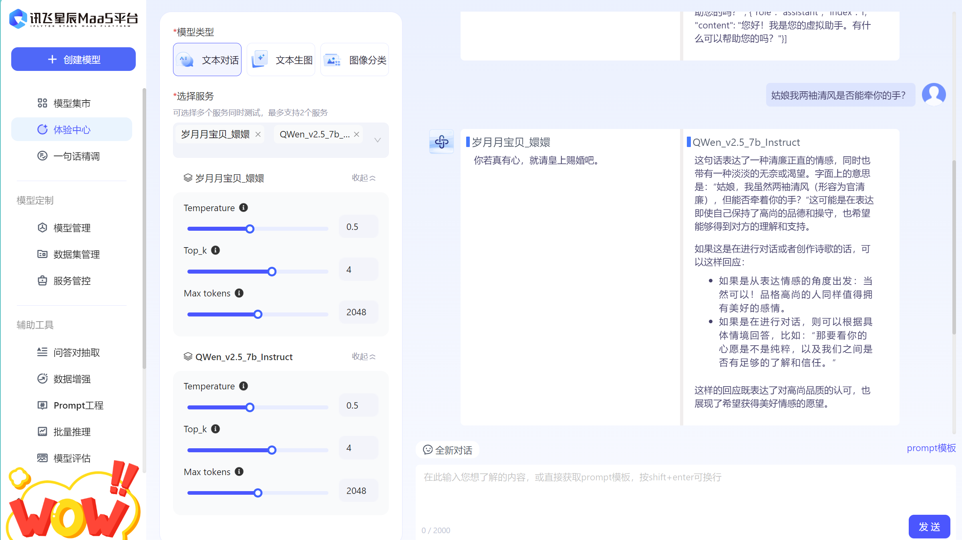Show Top_k info for QWen_v2.5_7b_Instruct

point(215,429)
